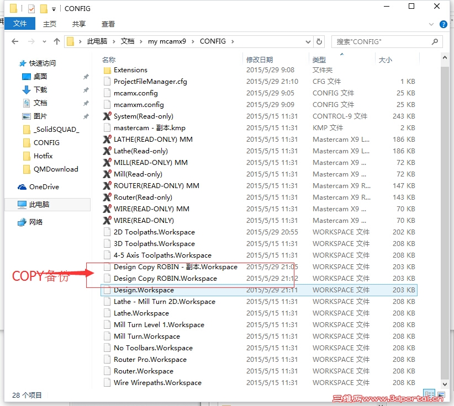Unpin 下载 using its pin icon

[x=86, y=90]
